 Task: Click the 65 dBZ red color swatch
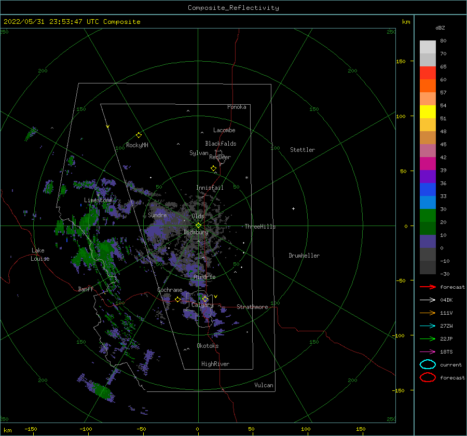click(x=428, y=73)
